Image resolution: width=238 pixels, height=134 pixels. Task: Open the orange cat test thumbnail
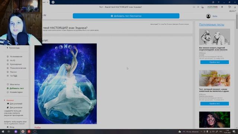click(215, 78)
